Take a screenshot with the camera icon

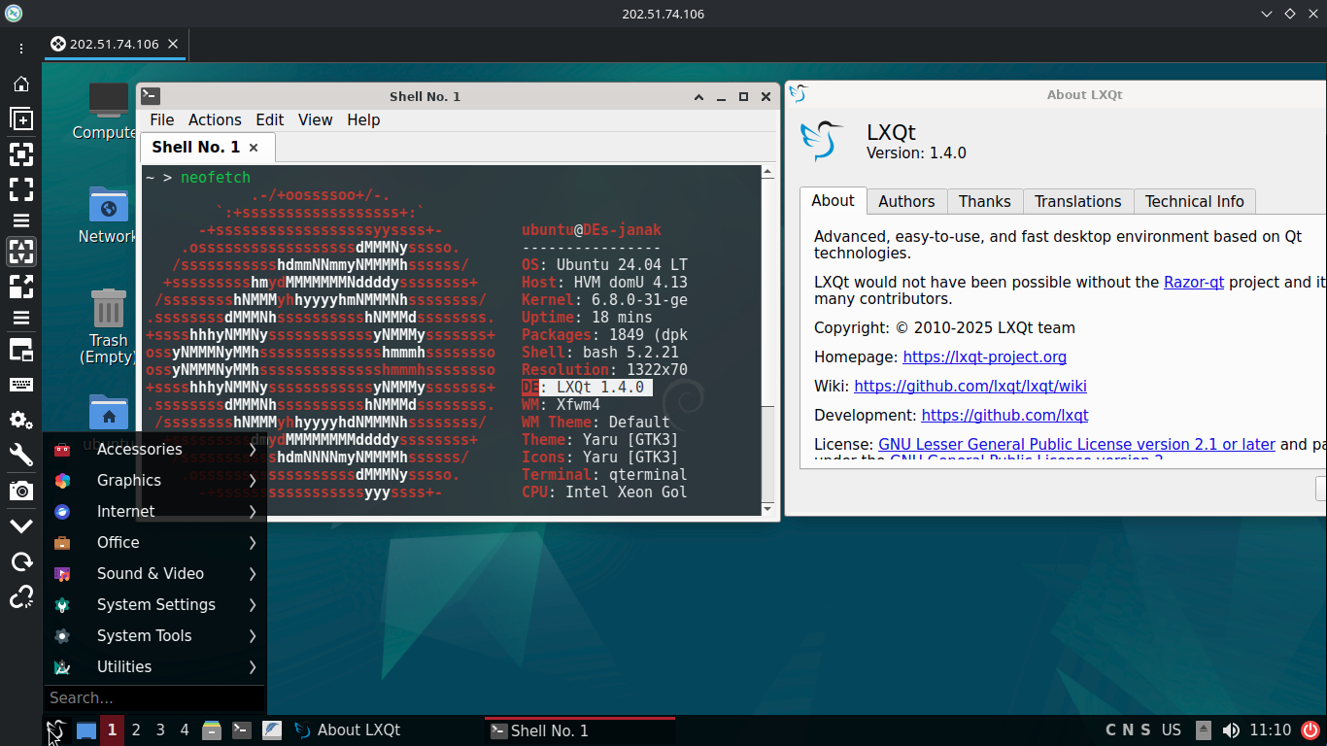[x=20, y=491]
